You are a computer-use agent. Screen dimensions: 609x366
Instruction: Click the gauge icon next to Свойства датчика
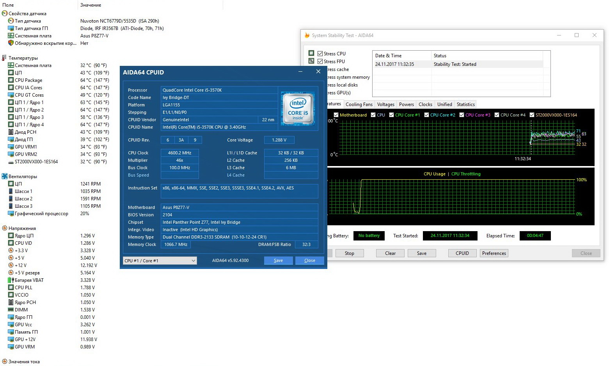click(5, 13)
